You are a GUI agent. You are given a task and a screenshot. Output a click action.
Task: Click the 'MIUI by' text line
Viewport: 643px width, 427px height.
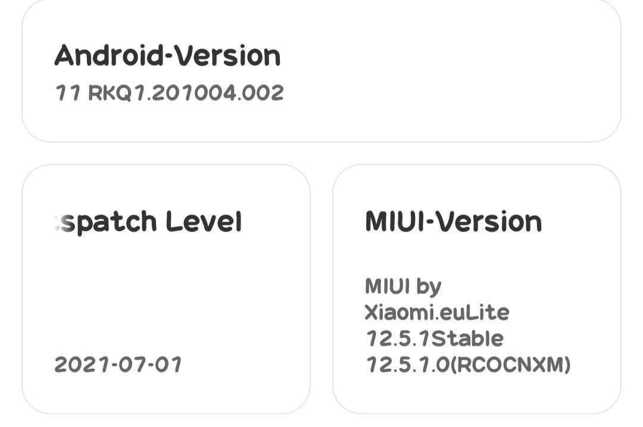pyautogui.click(x=403, y=287)
